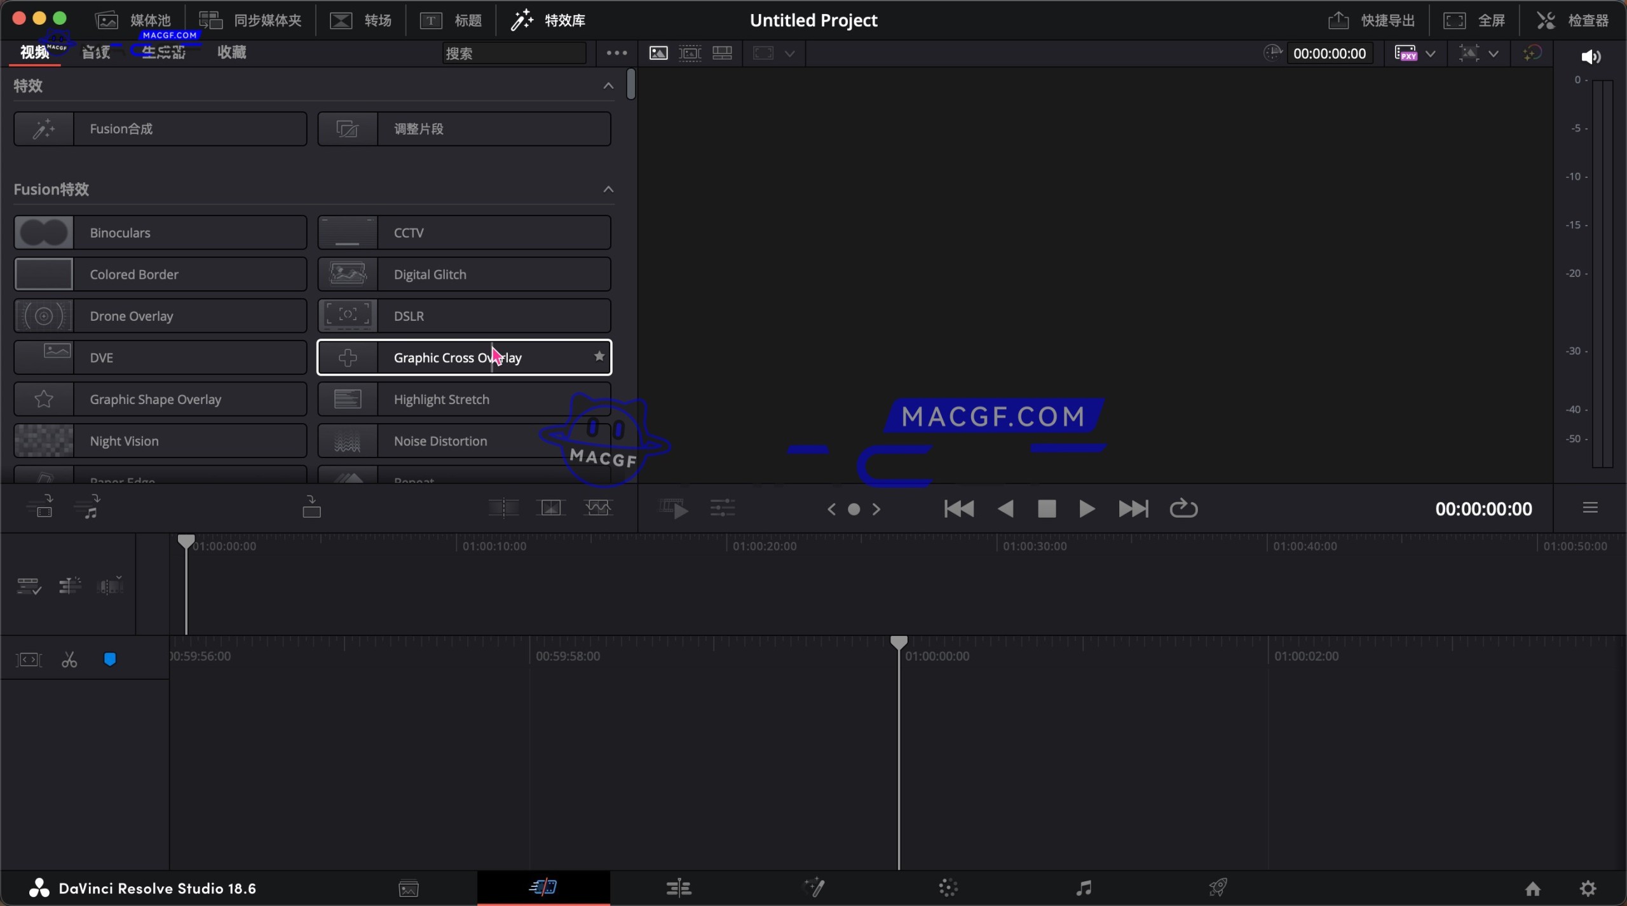This screenshot has width=1627, height=906.
Task: Collapse the Fusion特效 section
Action: click(x=608, y=189)
